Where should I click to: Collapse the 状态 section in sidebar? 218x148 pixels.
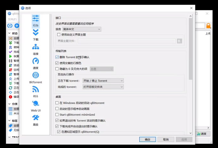tap(9, 33)
